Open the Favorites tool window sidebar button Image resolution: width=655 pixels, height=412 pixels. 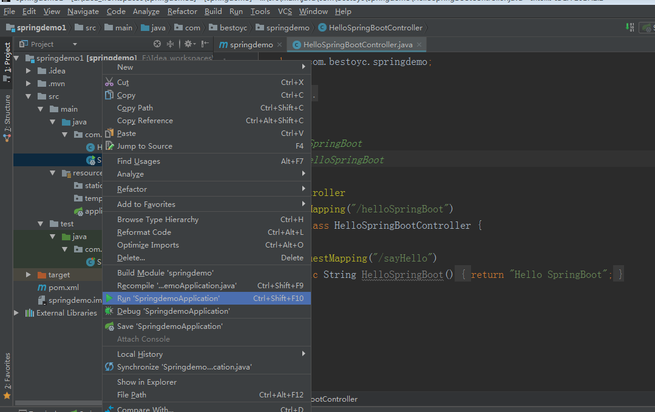pos(7,375)
